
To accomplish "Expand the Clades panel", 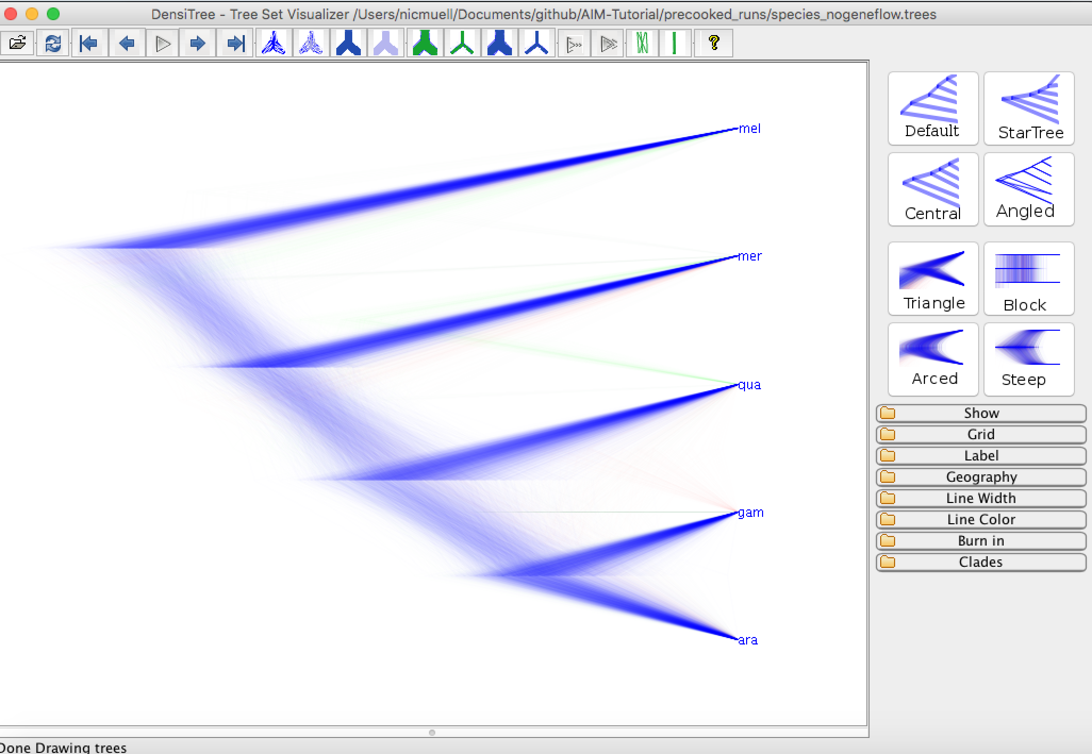I will (981, 562).
